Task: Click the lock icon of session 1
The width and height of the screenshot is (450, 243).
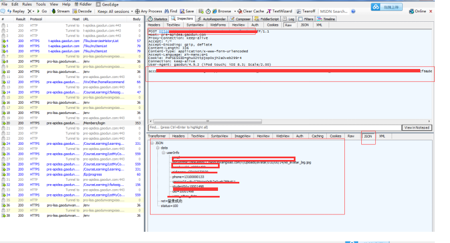Action: [x=3, y=25]
